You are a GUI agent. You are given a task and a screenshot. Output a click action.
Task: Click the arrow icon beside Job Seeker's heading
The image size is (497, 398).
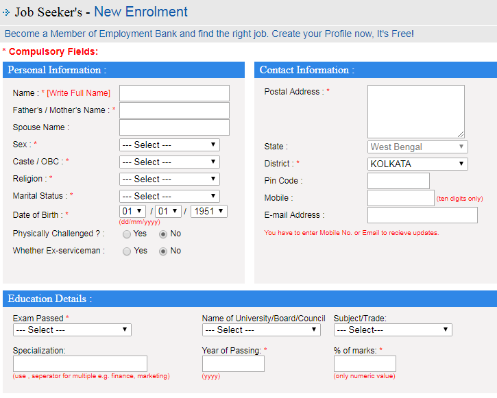click(x=7, y=12)
